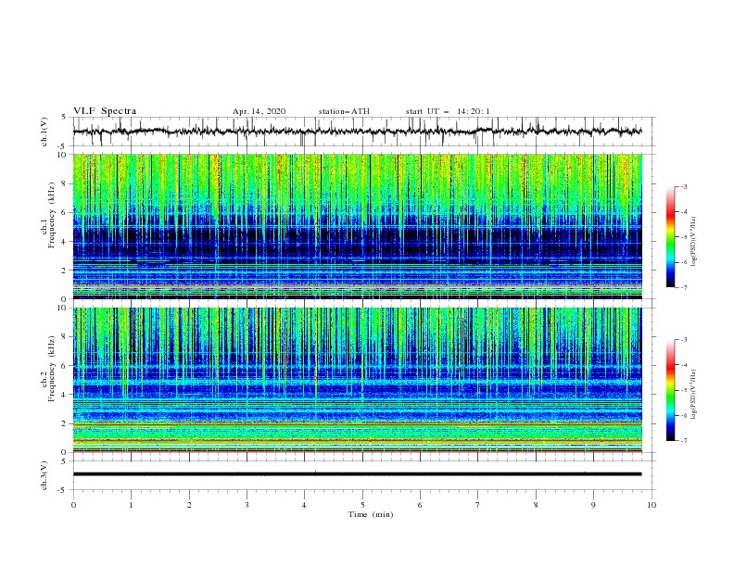Click the ch.1 voltage waveform trace
This screenshot has height=567, width=734.
tap(357, 132)
